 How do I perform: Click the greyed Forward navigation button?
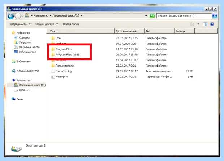pyautogui.click(x=18, y=16)
